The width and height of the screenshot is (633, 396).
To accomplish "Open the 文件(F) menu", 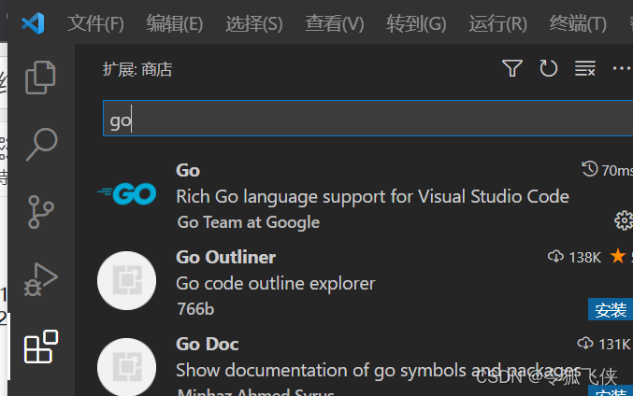I will coord(95,23).
